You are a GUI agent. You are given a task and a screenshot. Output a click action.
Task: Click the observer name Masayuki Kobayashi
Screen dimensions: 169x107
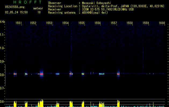96,3
